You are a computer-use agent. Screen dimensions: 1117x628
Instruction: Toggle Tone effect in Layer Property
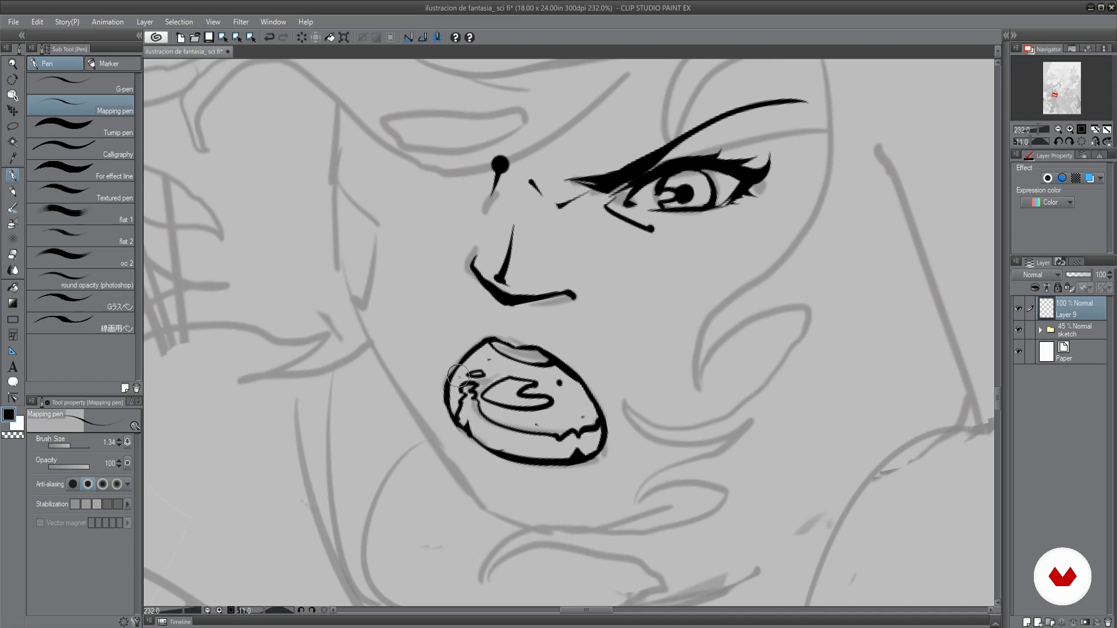pos(1076,178)
